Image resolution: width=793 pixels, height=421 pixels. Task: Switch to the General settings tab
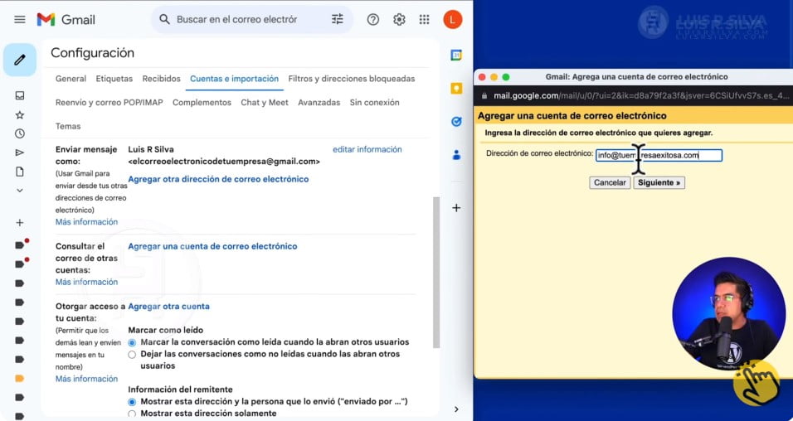point(71,79)
